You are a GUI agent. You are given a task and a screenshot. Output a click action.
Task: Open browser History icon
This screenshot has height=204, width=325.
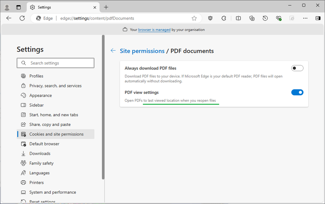pos(265,18)
